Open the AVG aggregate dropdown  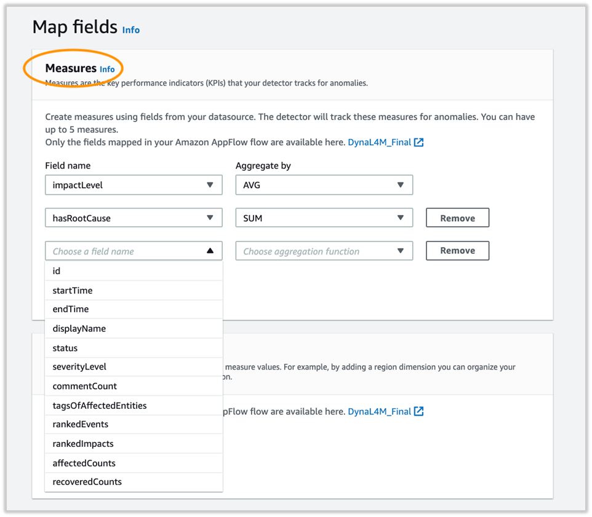click(x=324, y=185)
